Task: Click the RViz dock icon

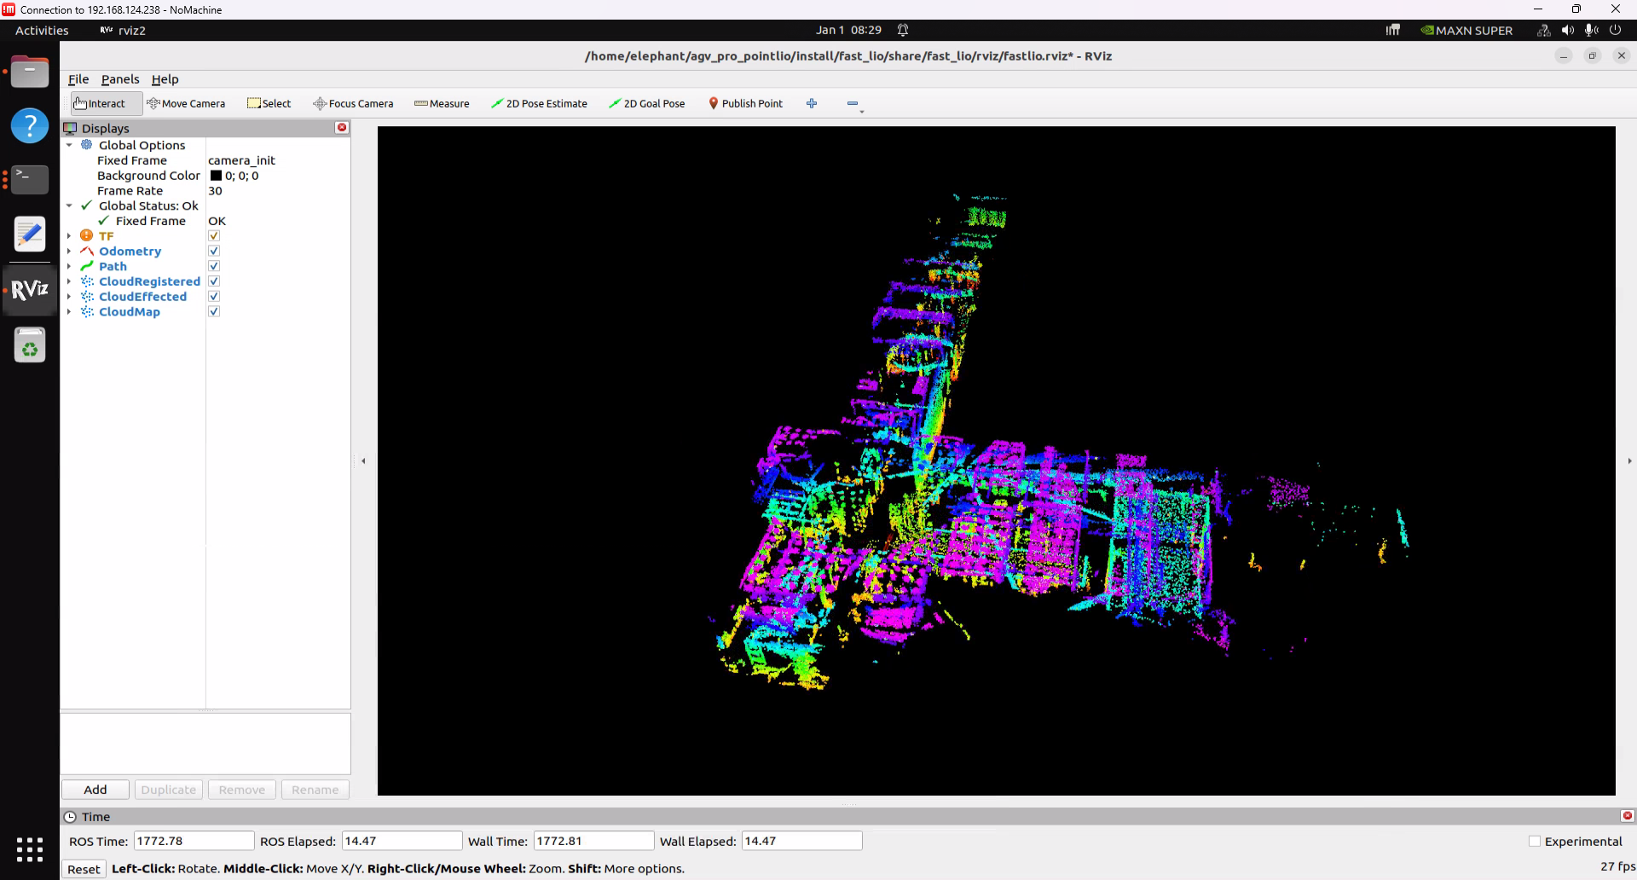Action: pos(30,290)
